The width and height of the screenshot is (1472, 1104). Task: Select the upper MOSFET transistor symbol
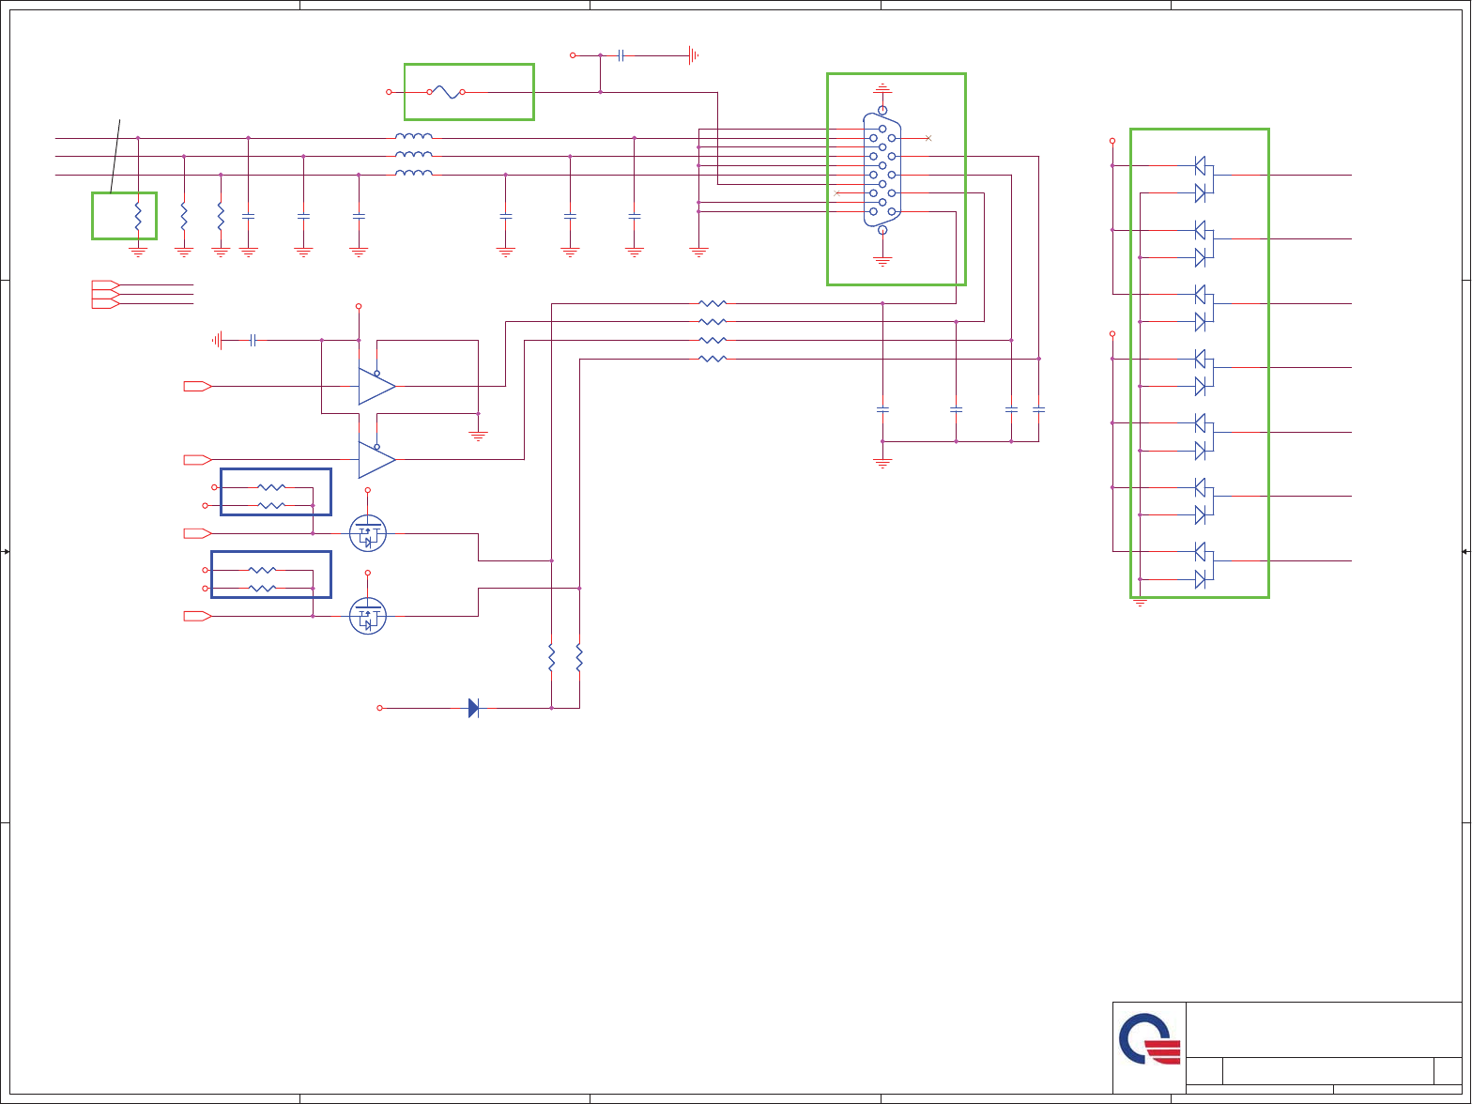coord(368,533)
